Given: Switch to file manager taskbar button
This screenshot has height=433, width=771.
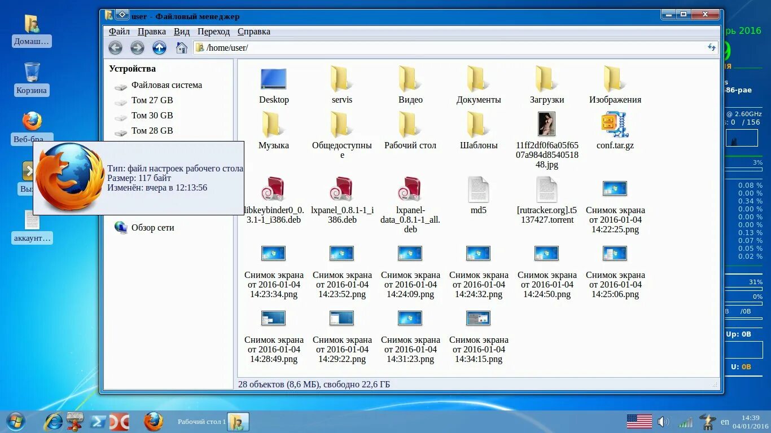Looking at the screenshot, I should tap(238, 422).
